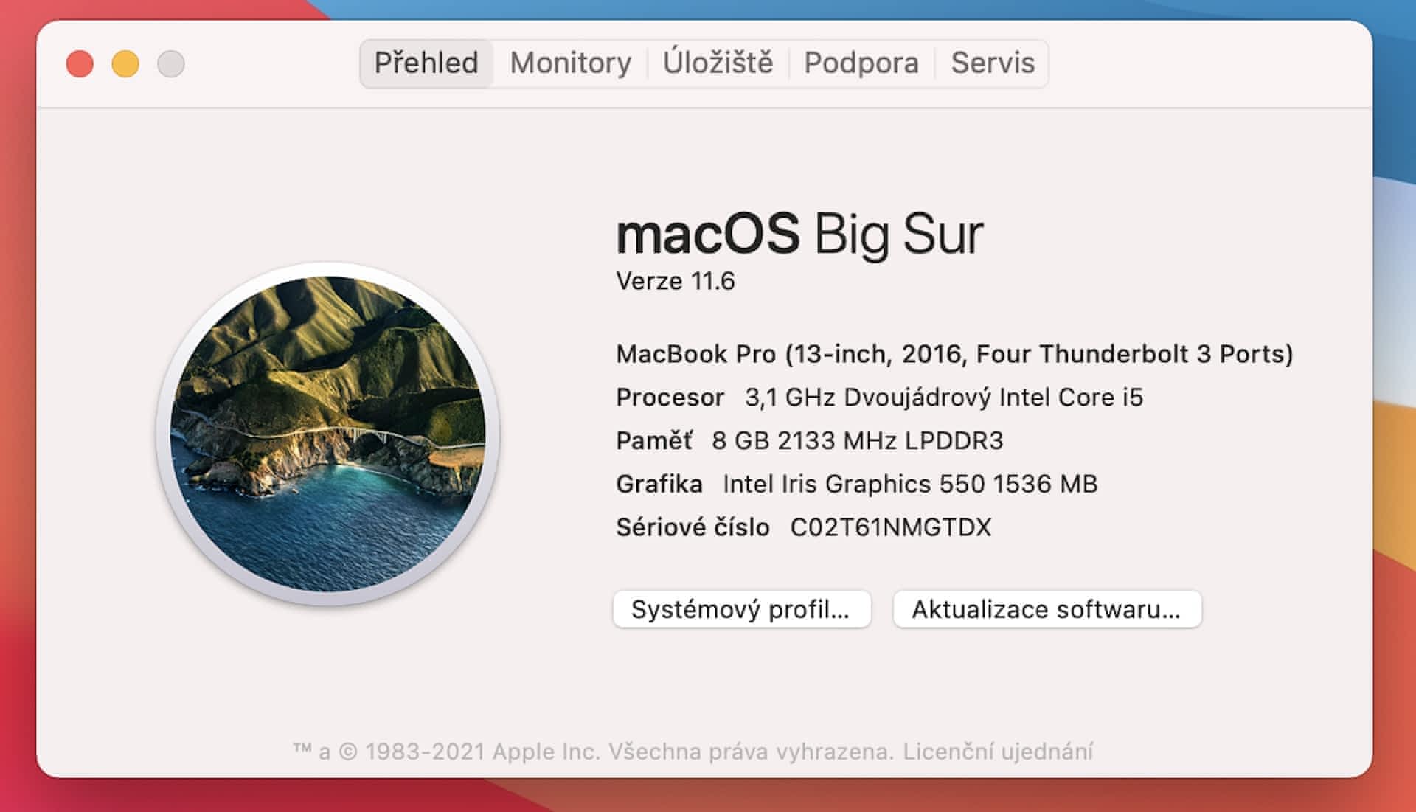Click the serial number C02T61NMGTDX
The height and width of the screenshot is (812, 1416).
pos(890,527)
